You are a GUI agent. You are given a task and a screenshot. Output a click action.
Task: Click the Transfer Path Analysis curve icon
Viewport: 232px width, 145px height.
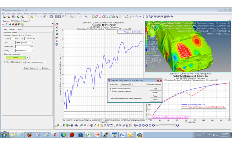[3, 24]
